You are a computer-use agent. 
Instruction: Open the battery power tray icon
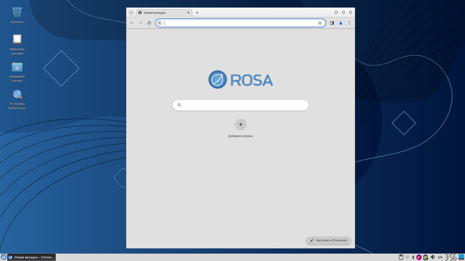click(x=425, y=257)
